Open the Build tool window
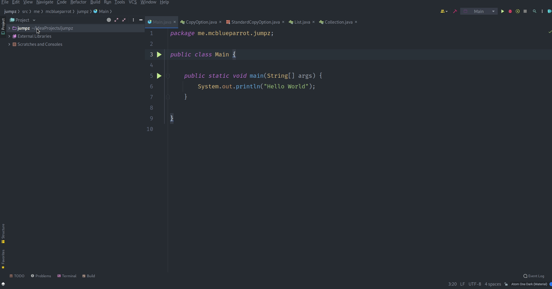Image resolution: width=552 pixels, height=289 pixels. [89, 276]
